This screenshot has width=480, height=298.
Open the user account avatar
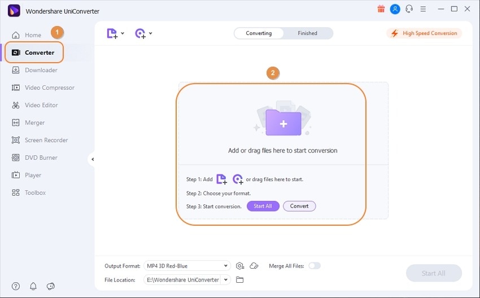point(395,9)
